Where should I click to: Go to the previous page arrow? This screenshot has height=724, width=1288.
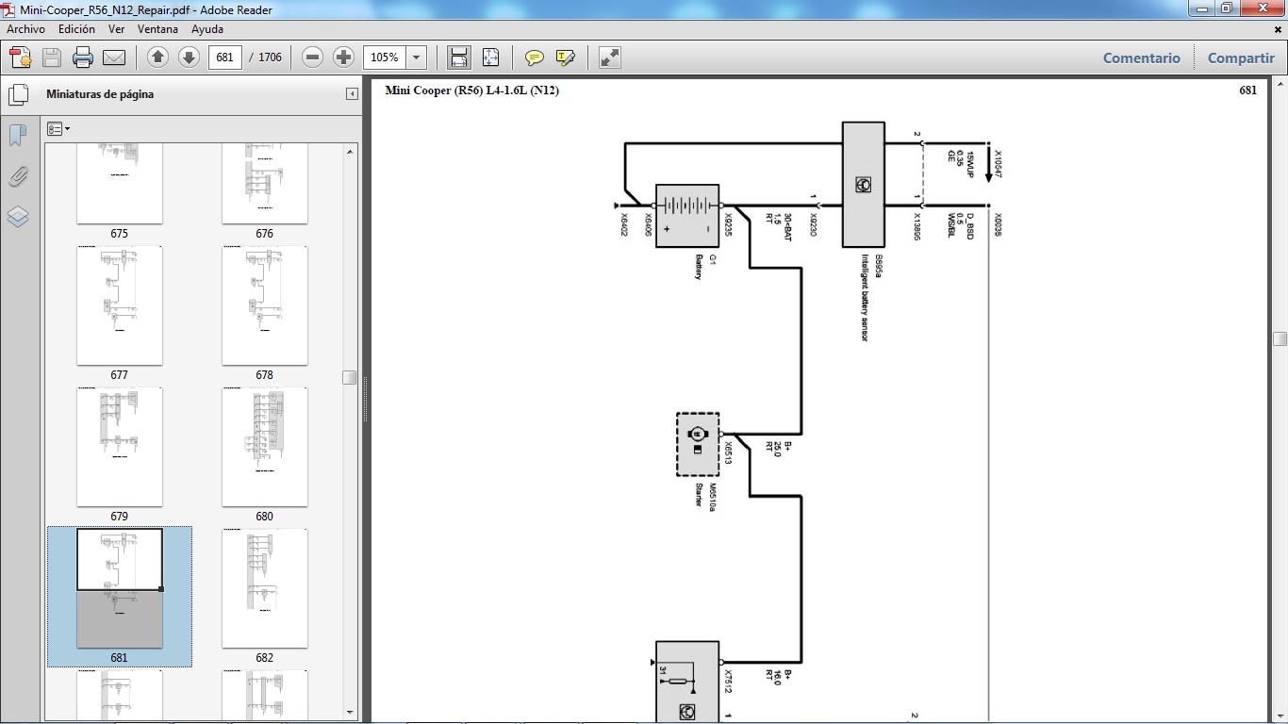click(157, 58)
